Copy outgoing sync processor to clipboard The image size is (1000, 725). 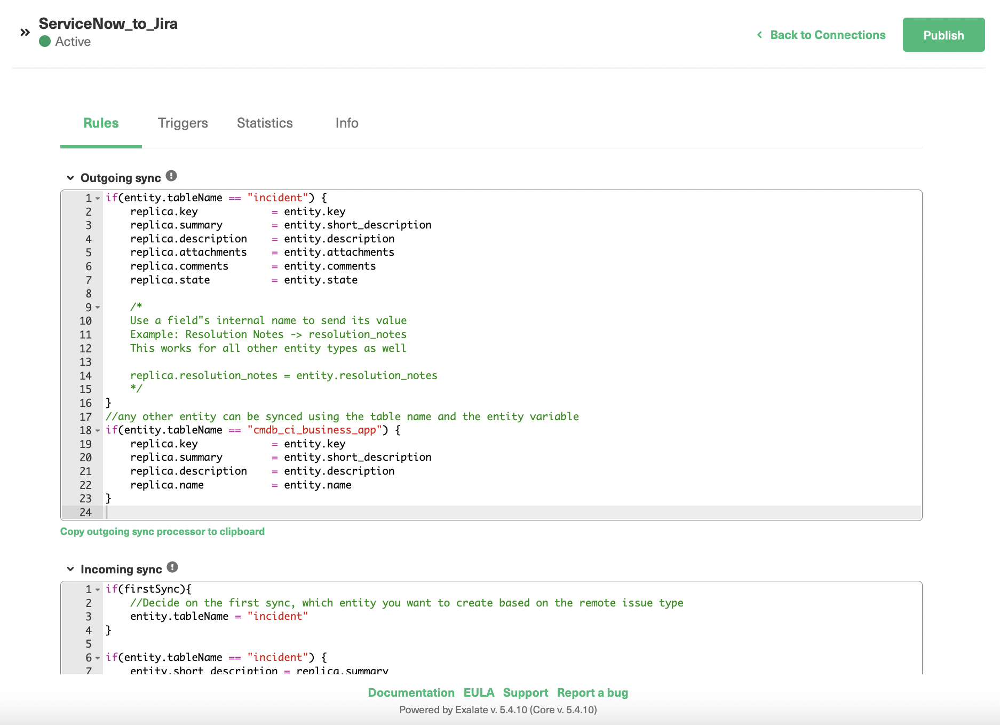(x=162, y=532)
